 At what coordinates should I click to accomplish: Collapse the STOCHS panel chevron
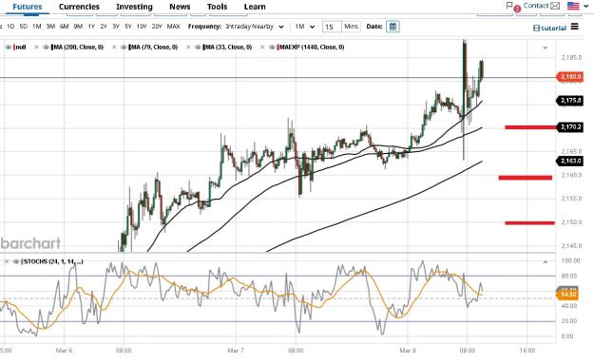[x=546, y=262]
